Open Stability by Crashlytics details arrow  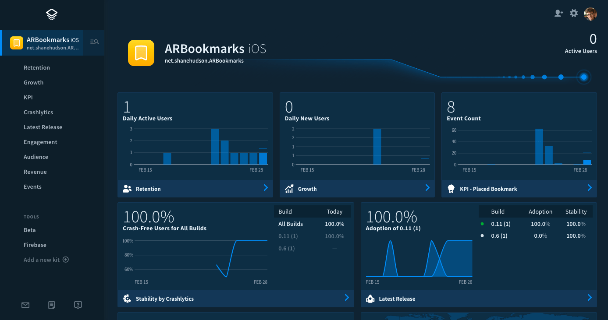point(347,298)
